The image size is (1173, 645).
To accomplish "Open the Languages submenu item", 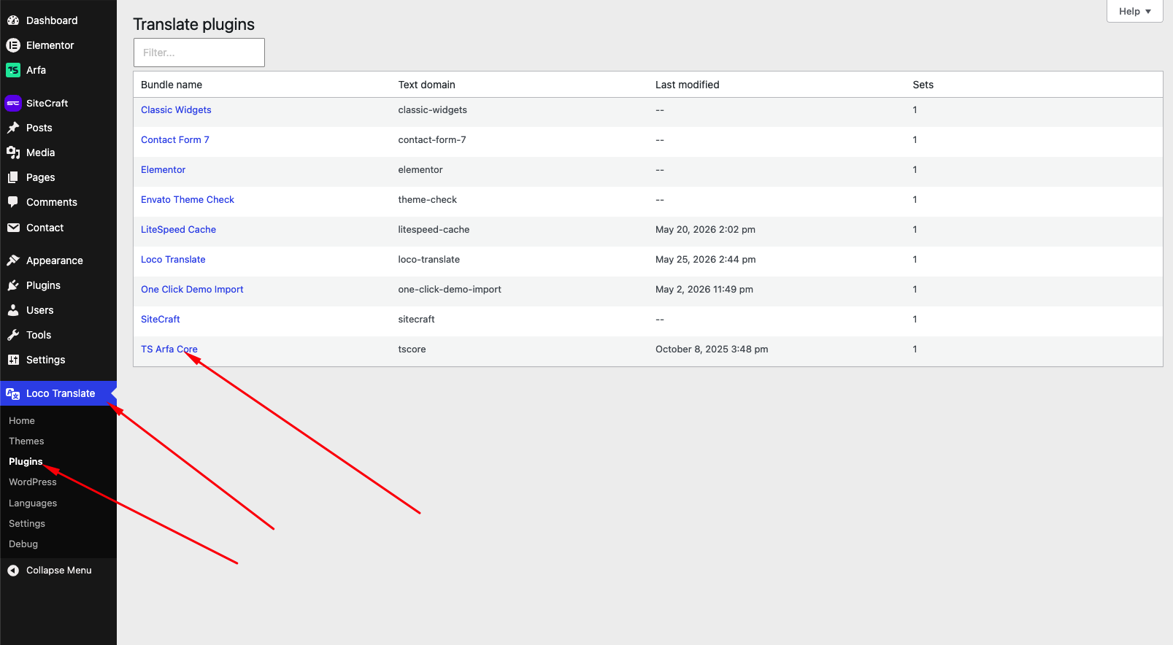I will click(33, 503).
